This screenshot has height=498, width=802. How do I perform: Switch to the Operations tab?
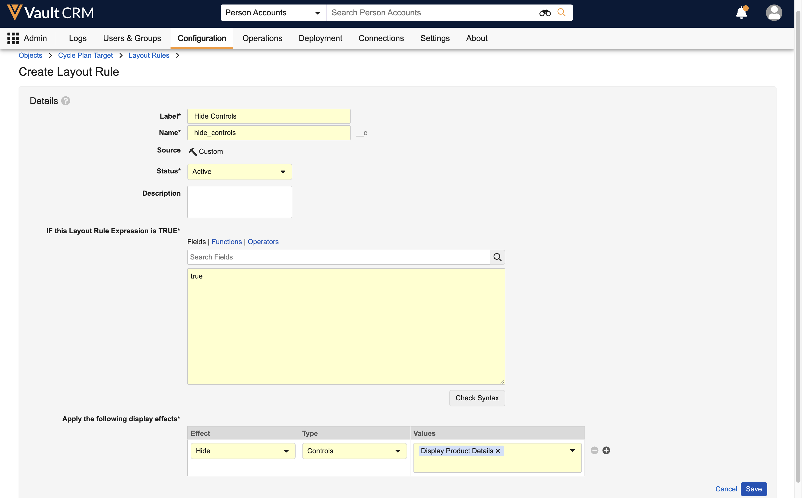coord(262,38)
